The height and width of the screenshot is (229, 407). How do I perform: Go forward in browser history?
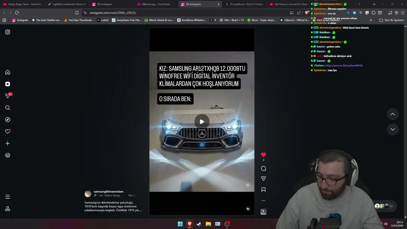[x=10, y=13]
